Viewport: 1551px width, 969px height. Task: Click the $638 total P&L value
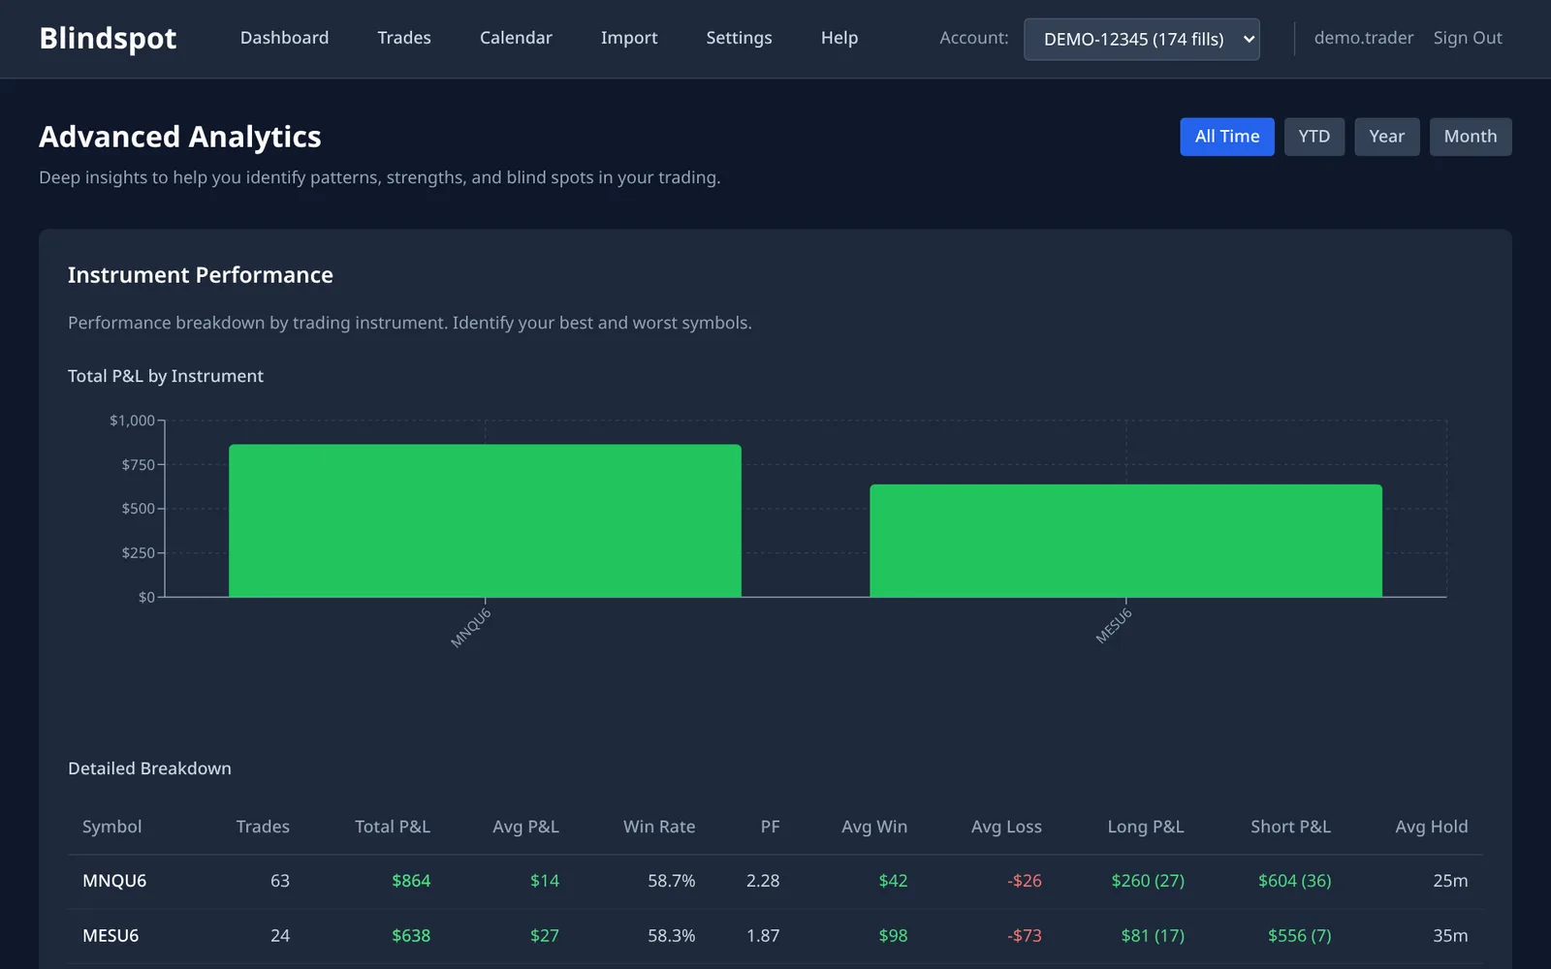point(411,936)
